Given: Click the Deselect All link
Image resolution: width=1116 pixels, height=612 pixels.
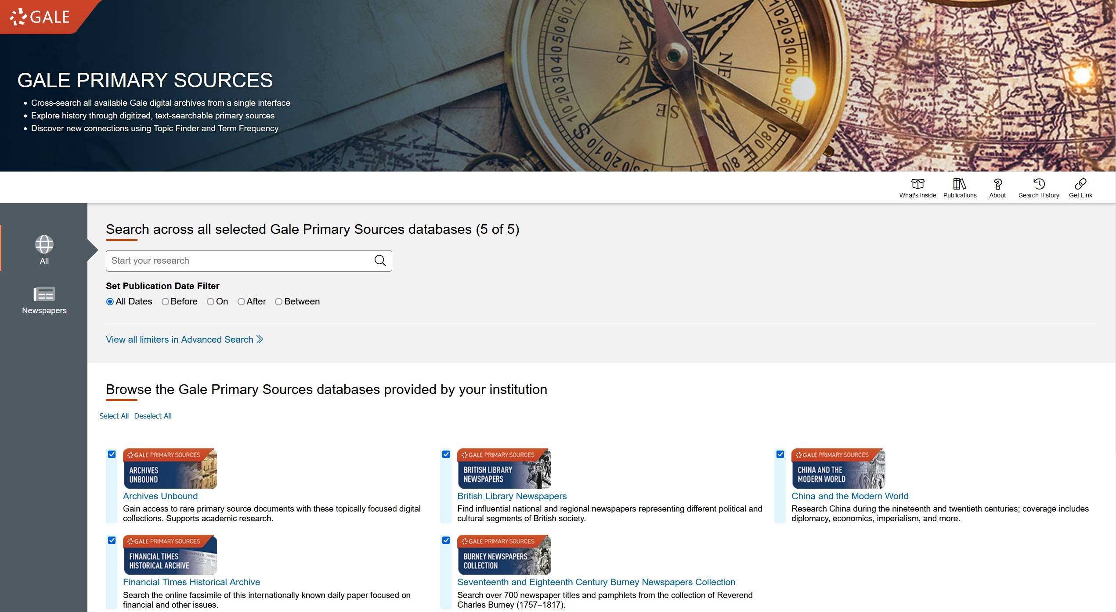Looking at the screenshot, I should [x=153, y=416].
